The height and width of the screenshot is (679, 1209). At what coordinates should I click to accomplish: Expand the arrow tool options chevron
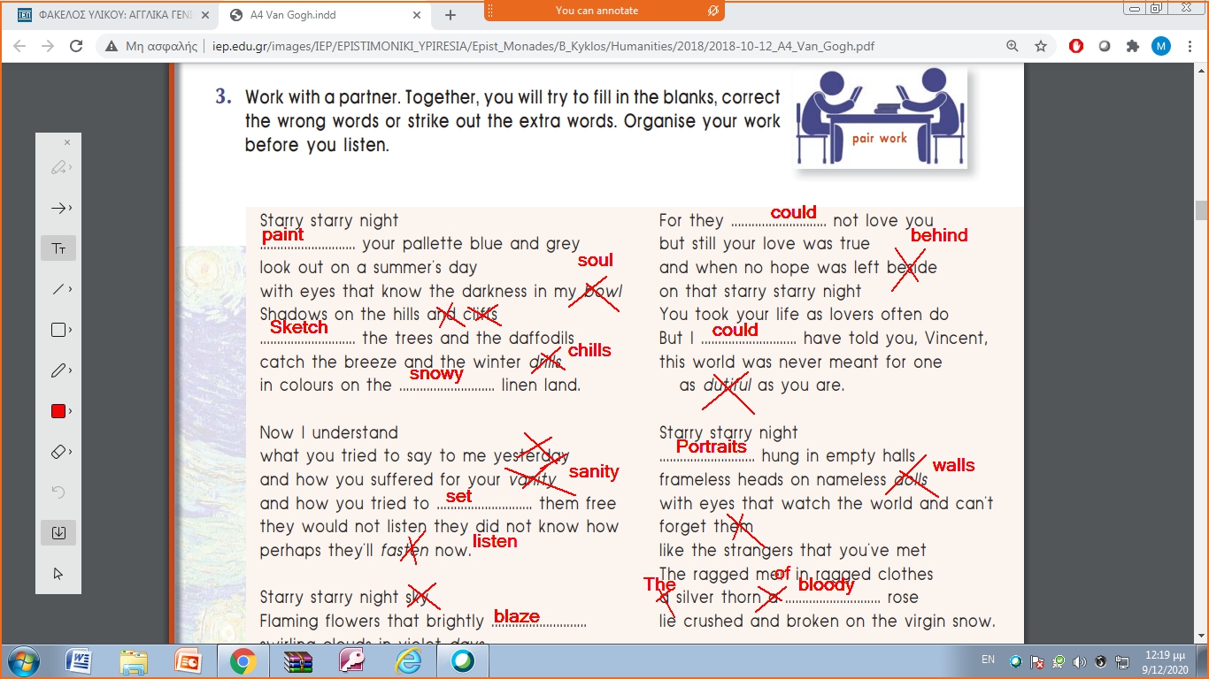70,209
